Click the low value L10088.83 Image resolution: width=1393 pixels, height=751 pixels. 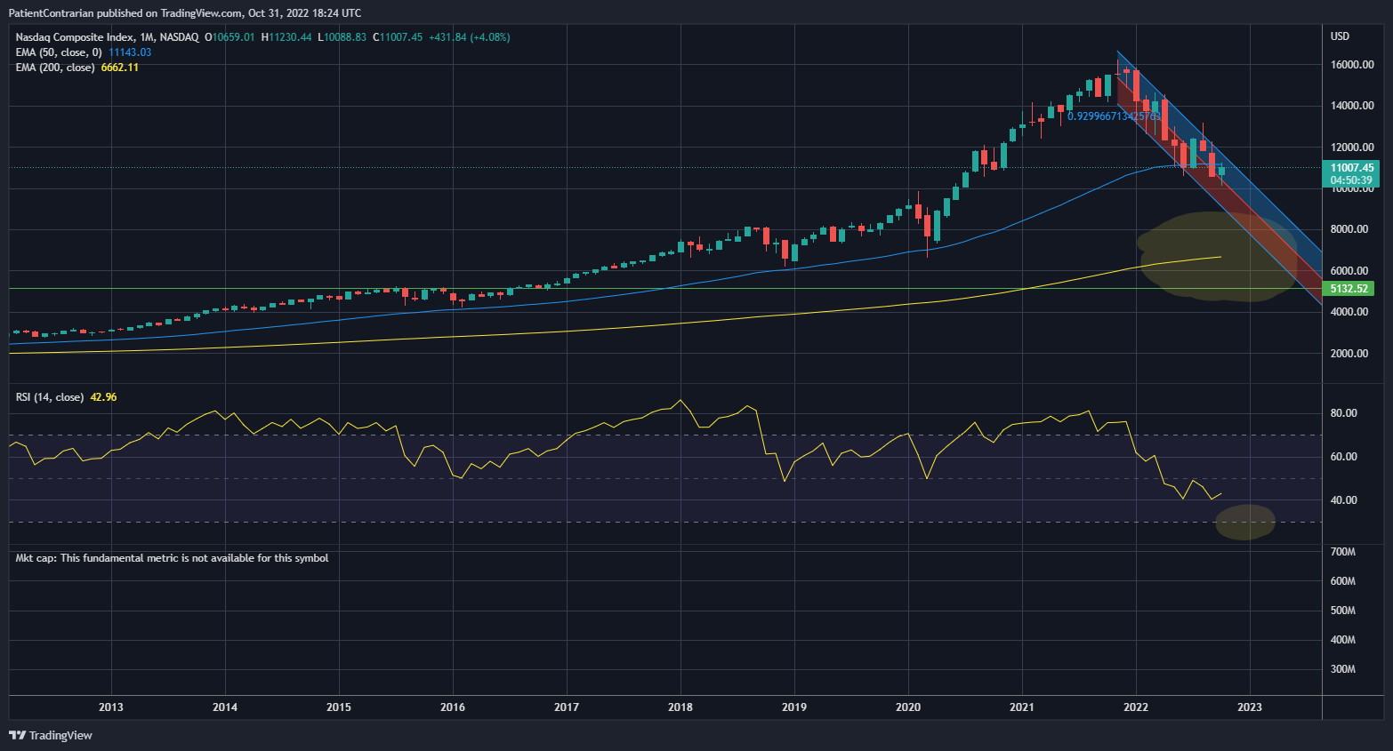click(x=342, y=37)
